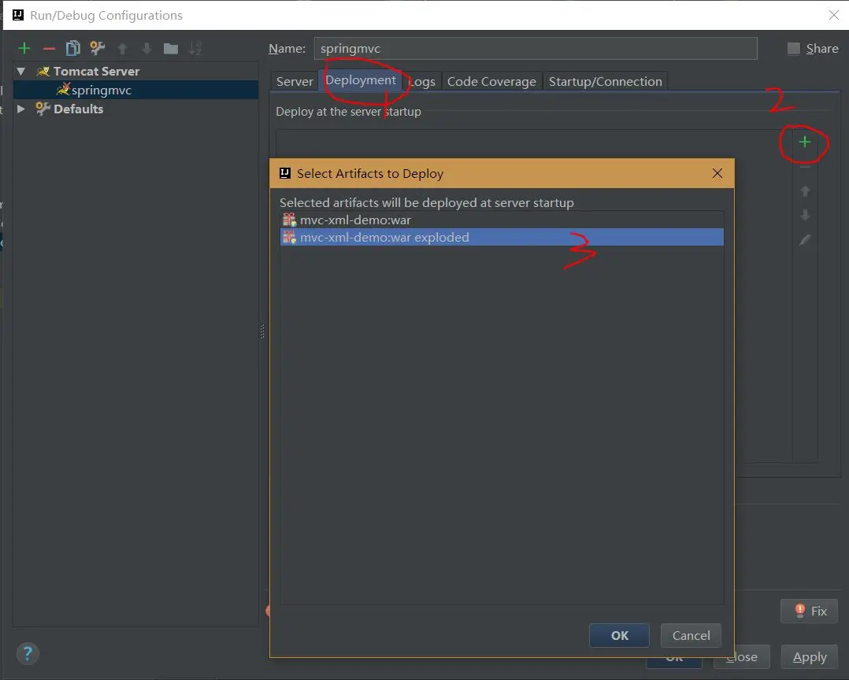Screen dimensions: 849x680
Task: Edit deployment item pencil icon
Action: 805,239
